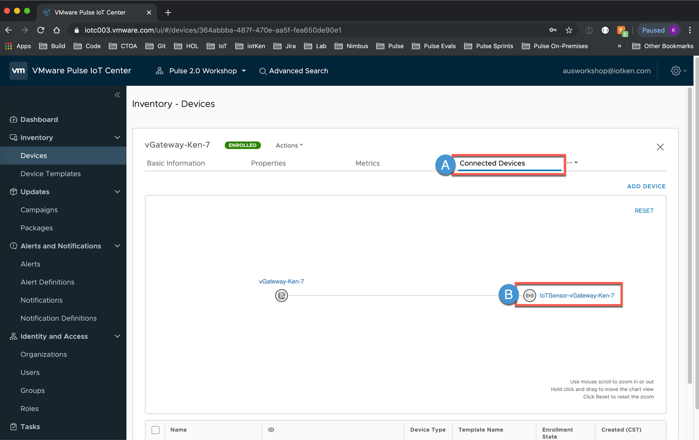
Task: Bookmark this page with the star
Action: pyautogui.click(x=569, y=30)
